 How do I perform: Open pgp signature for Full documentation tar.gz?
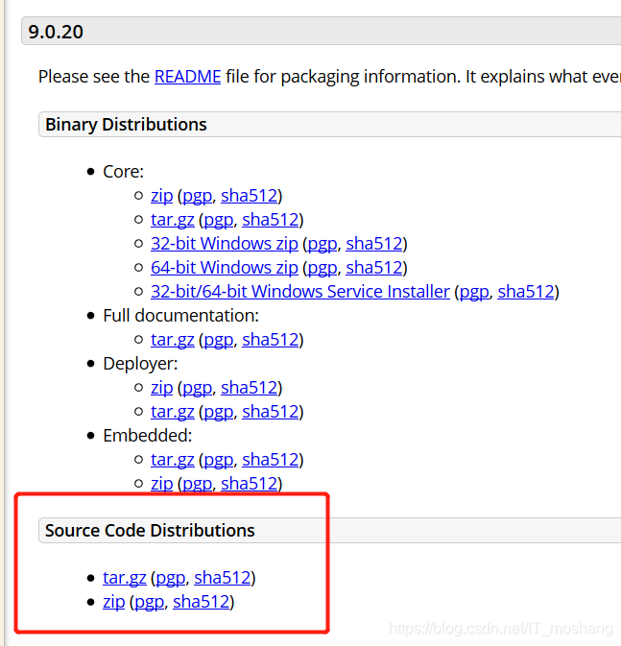click(219, 341)
